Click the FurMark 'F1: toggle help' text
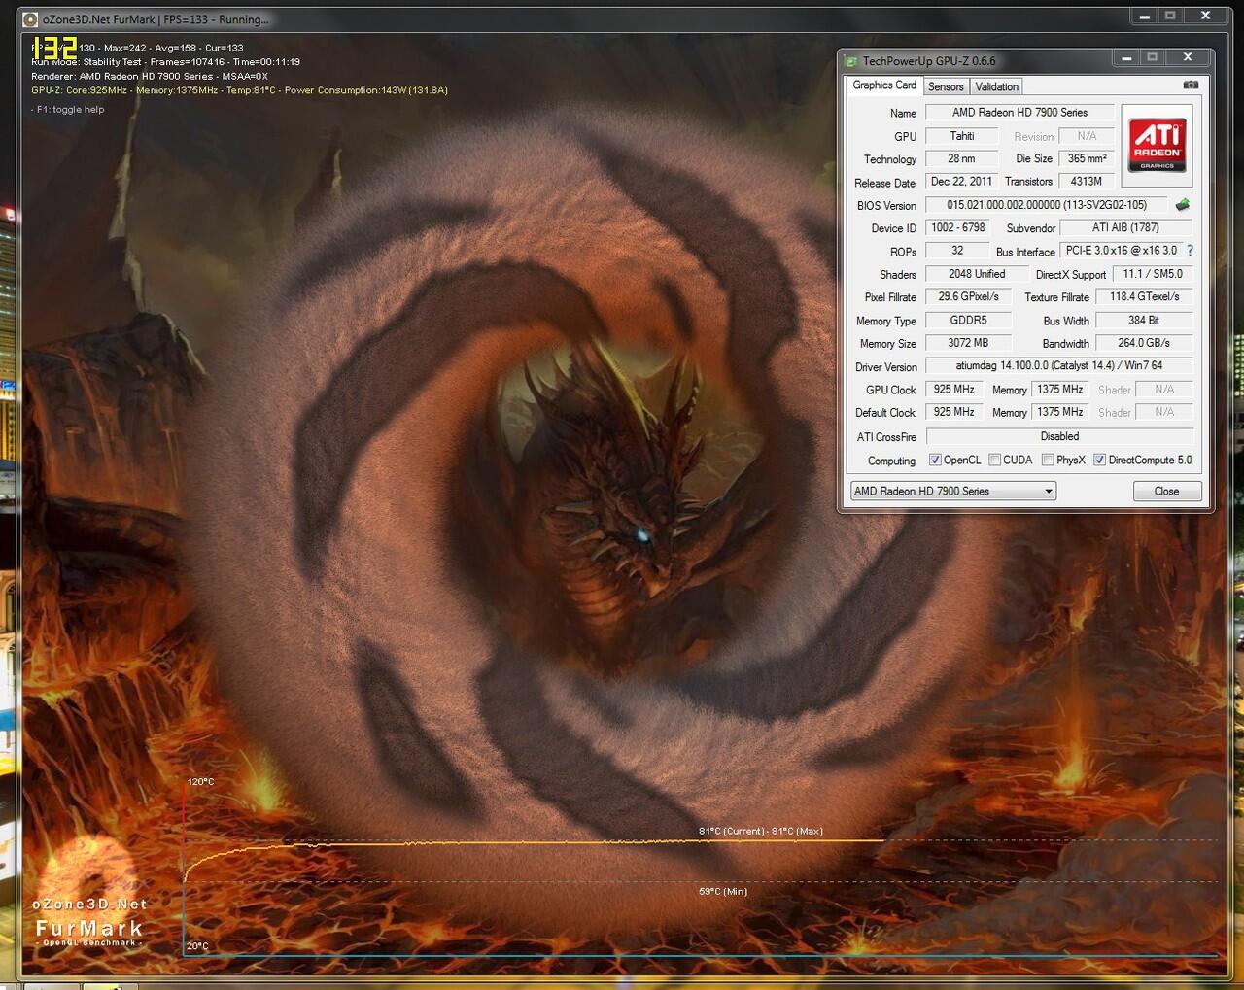This screenshot has width=1244, height=990. (68, 110)
